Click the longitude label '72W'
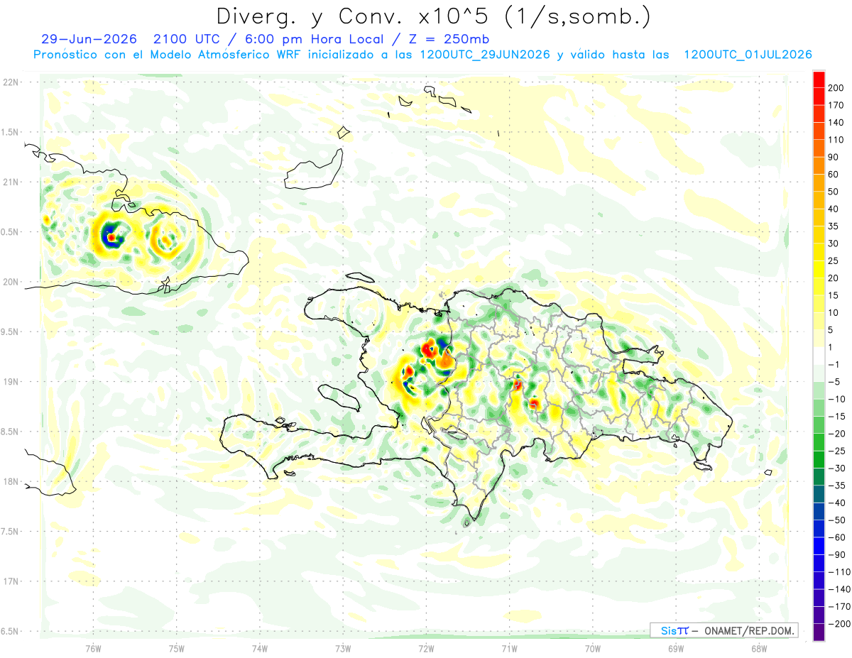The height and width of the screenshot is (658, 852). click(x=426, y=649)
